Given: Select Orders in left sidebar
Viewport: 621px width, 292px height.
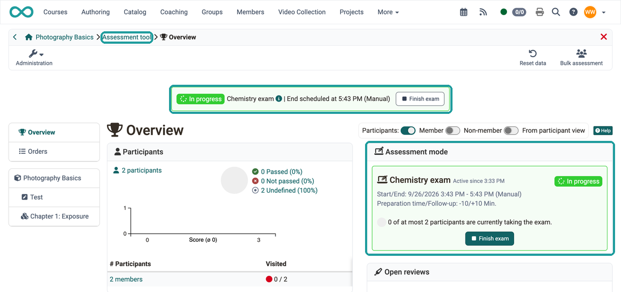Looking at the screenshot, I should (x=54, y=152).
